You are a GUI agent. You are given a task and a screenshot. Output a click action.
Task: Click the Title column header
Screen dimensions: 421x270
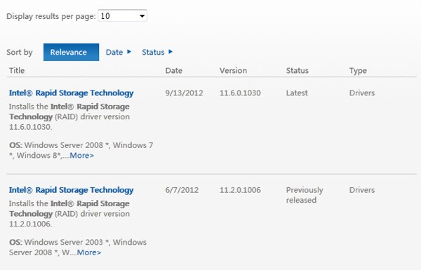(x=17, y=71)
